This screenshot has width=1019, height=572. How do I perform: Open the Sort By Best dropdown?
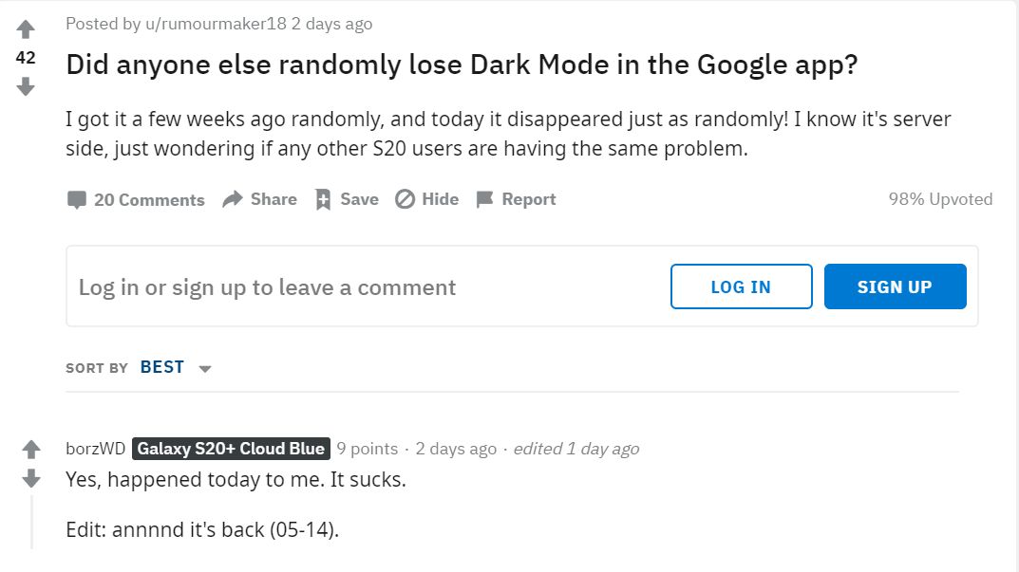(x=162, y=367)
